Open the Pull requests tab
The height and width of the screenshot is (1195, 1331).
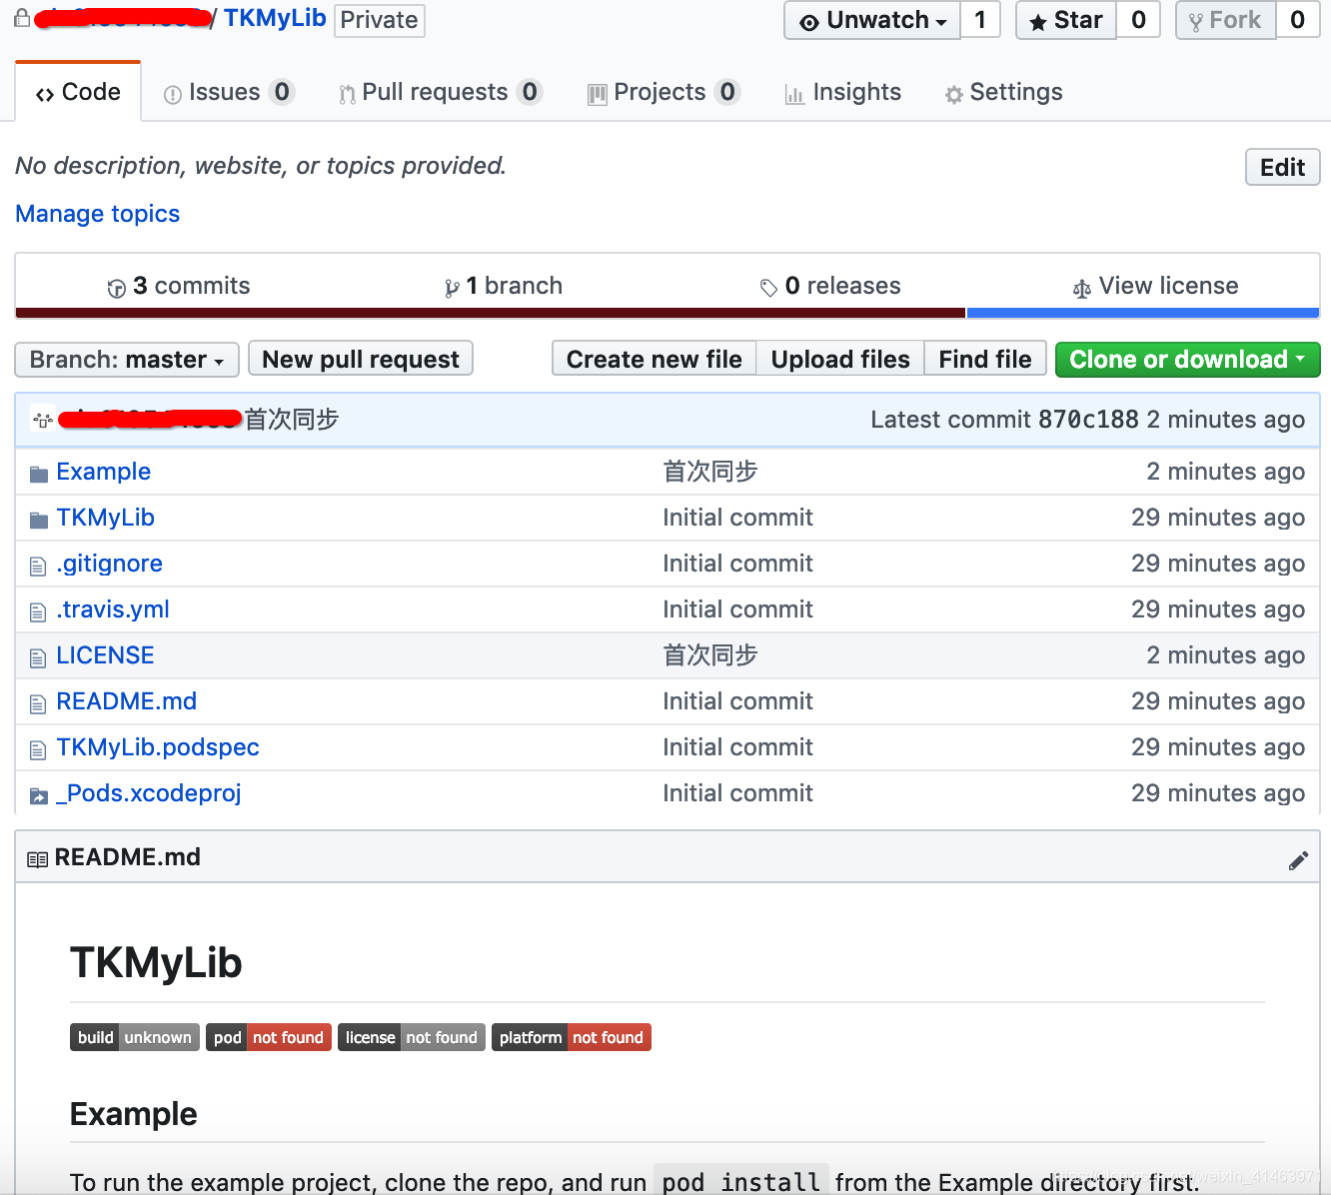pyautogui.click(x=441, y=92)
